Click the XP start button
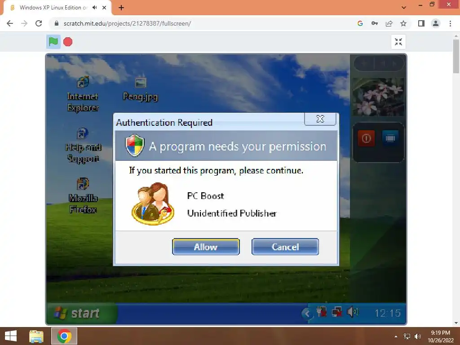Image resolution: width=460 pixels, height=345 pixels. (82, 313)
